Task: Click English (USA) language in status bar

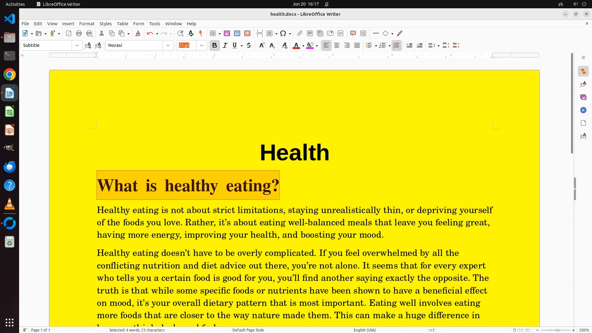Action: pos(364,330)
